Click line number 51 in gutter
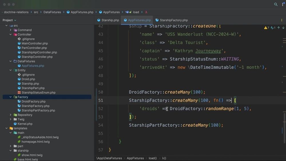 (100, 100)
